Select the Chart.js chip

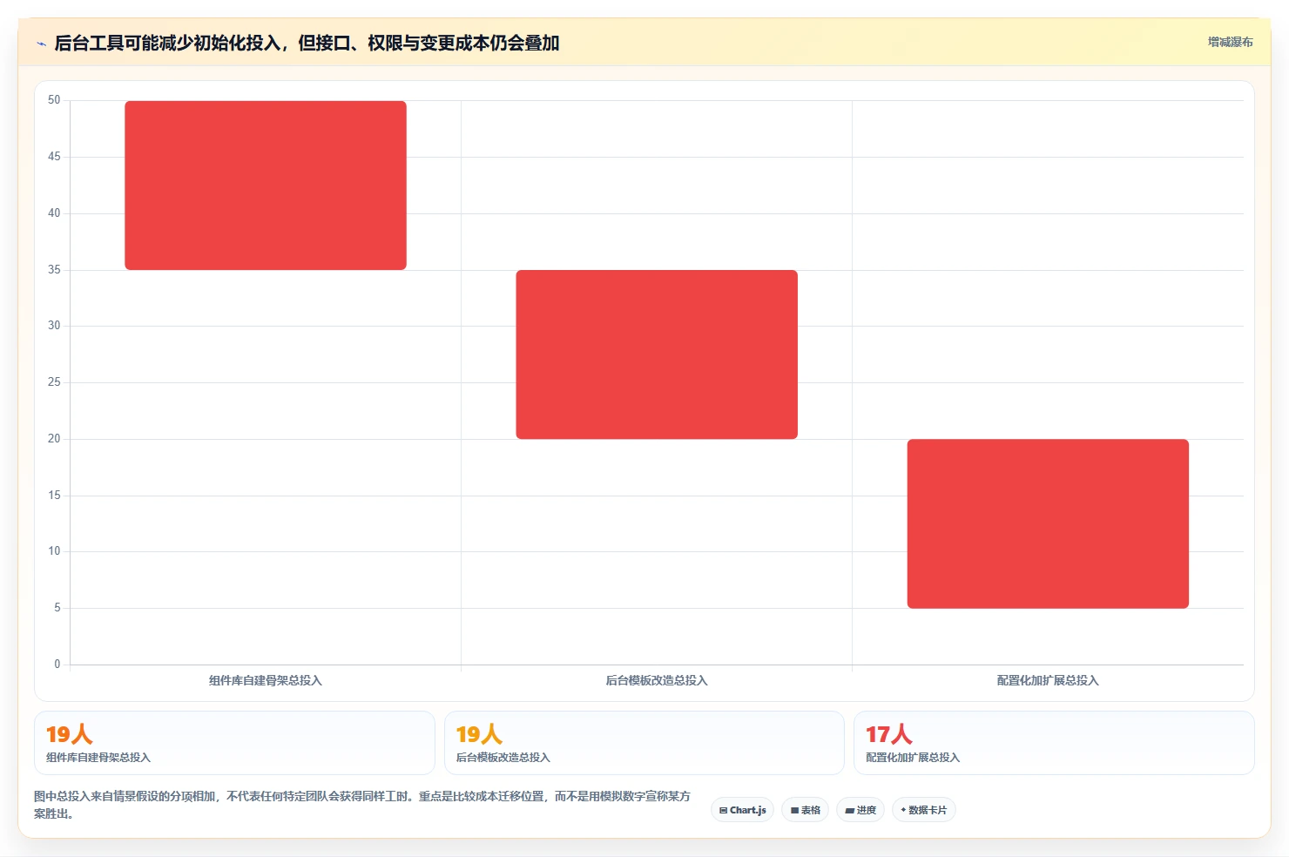(742, 810)
